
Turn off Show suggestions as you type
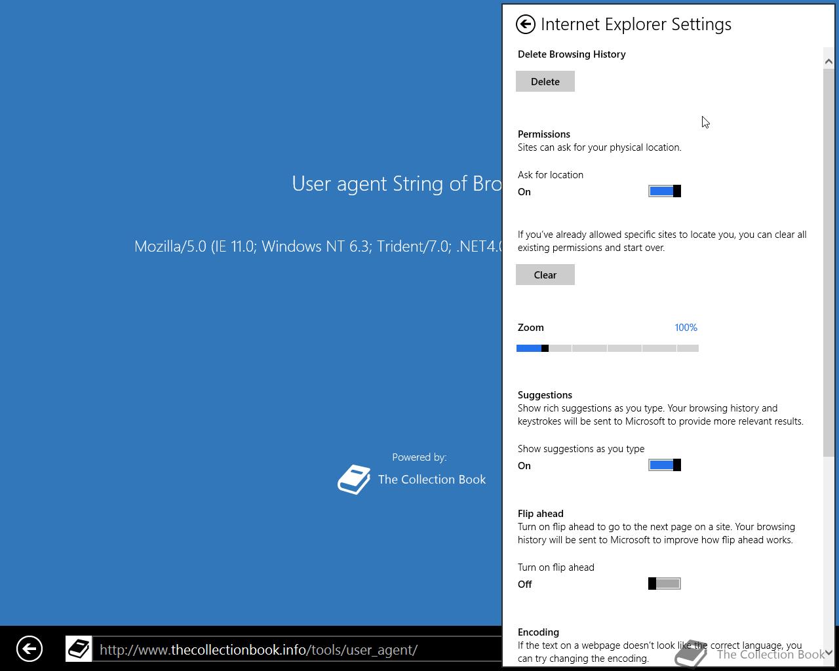pyautogui.click(x=665, y=465)
